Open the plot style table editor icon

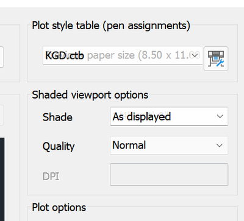coord(216,58)
